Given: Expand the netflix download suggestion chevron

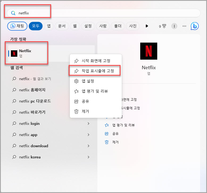Looking at the screenshot, I should [x=88, y=146].
